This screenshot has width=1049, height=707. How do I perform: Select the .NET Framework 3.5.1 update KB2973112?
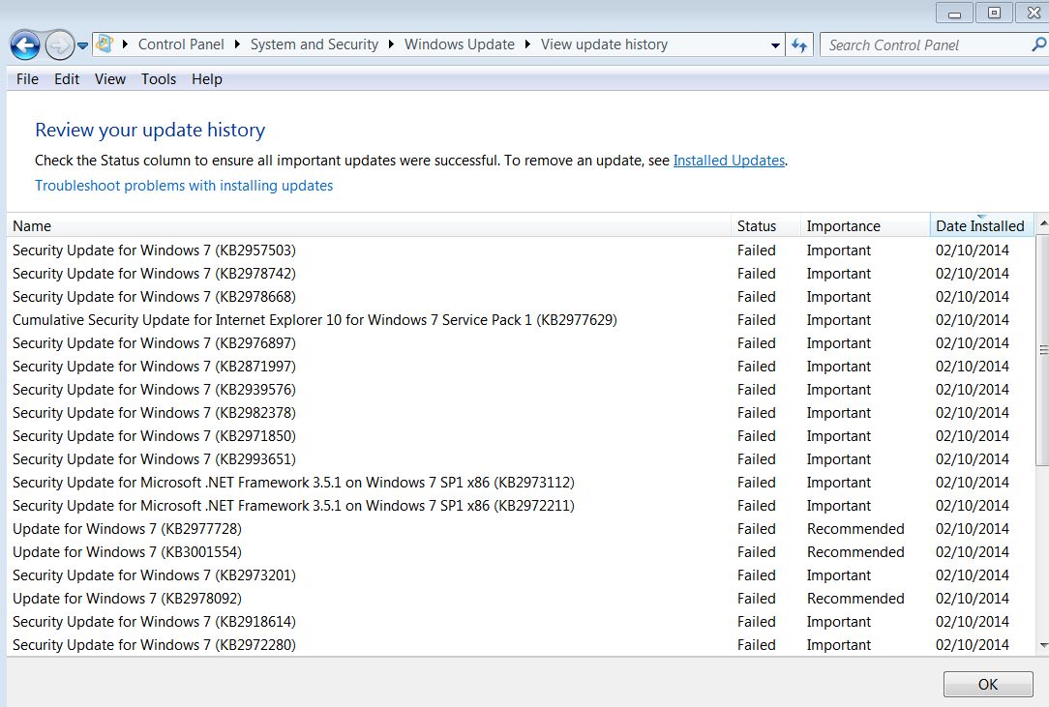[x=293, y=483]
